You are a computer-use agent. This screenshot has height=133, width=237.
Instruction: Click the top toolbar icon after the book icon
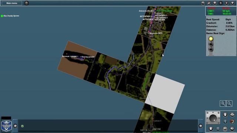[215, 3]
